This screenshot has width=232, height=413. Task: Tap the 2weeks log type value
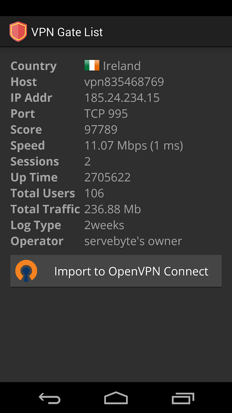click(x=104, y=225)
